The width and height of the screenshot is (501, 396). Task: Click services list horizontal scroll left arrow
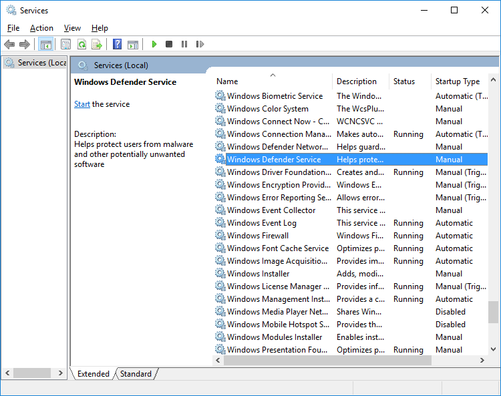tap(218, 360)
